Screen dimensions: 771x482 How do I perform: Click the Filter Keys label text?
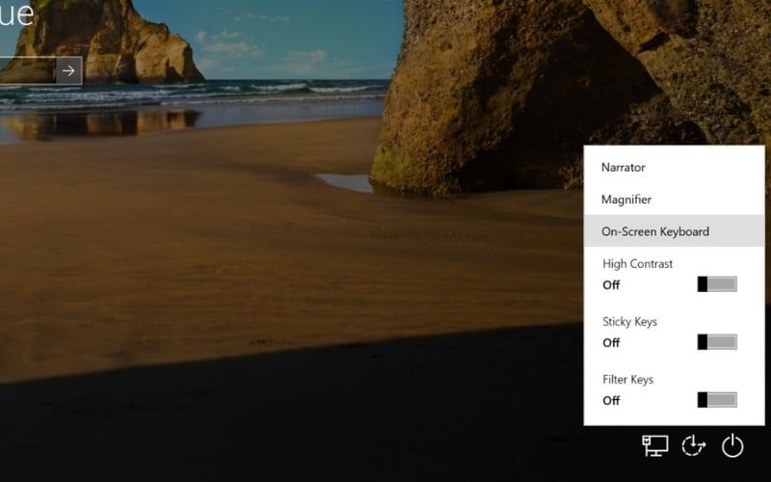(x=627, y=380)
